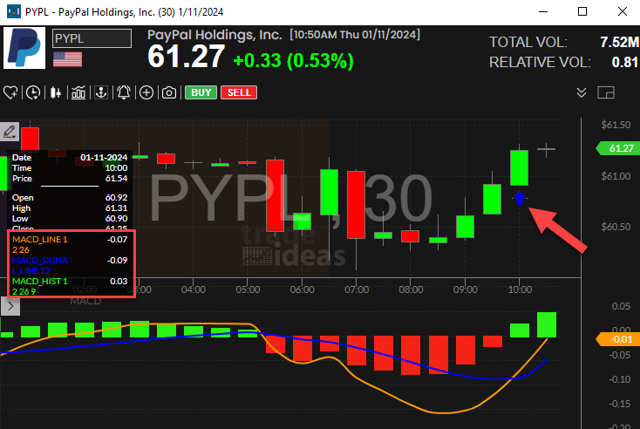640x429 pixels.
Task: Take a chart snapshot with camera icon
Action: [x=169, y=92]
